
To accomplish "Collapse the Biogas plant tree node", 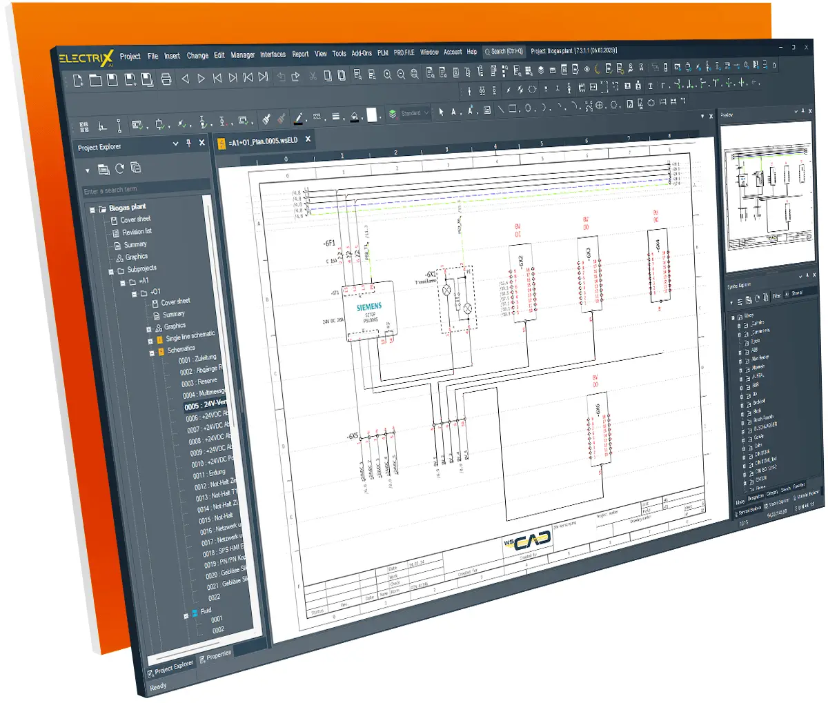I will point(92,209).
